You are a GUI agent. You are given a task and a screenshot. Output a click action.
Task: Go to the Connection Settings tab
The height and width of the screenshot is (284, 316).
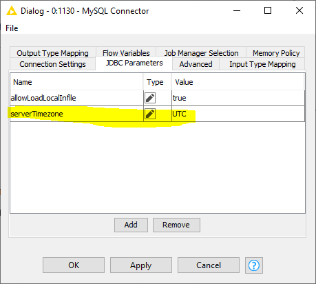click(x=52, y=64)
